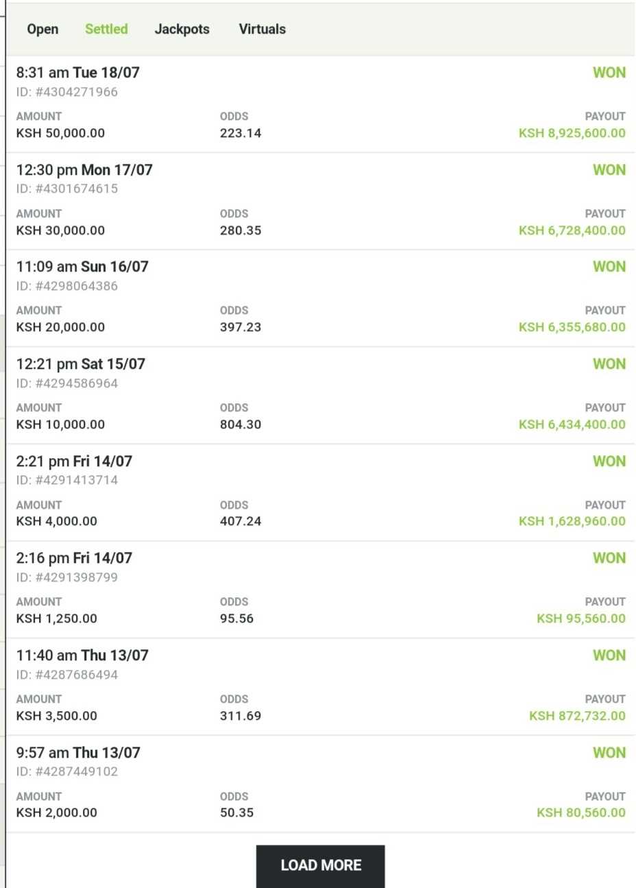Open the bet placed 2:21 pm Fri 14/07

(74, 461)
